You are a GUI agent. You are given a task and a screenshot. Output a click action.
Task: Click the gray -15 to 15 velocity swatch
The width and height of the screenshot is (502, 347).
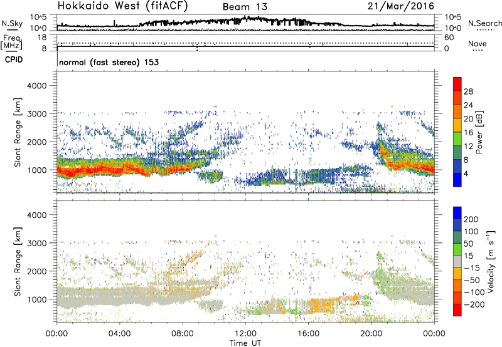(457, 261)
